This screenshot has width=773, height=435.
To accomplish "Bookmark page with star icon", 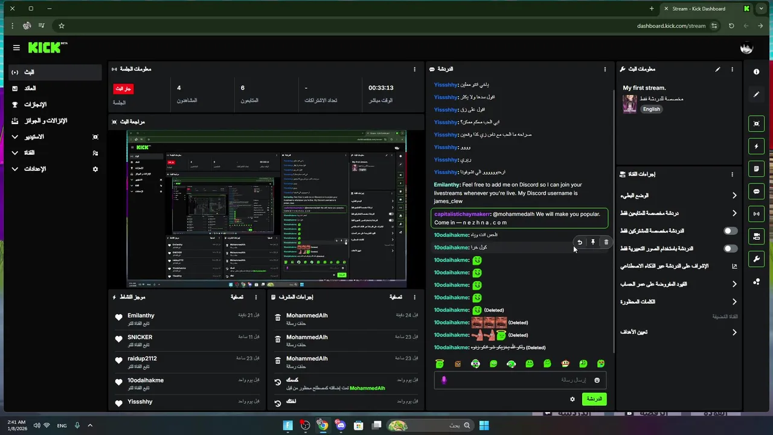I will click(x=62, y=26).
